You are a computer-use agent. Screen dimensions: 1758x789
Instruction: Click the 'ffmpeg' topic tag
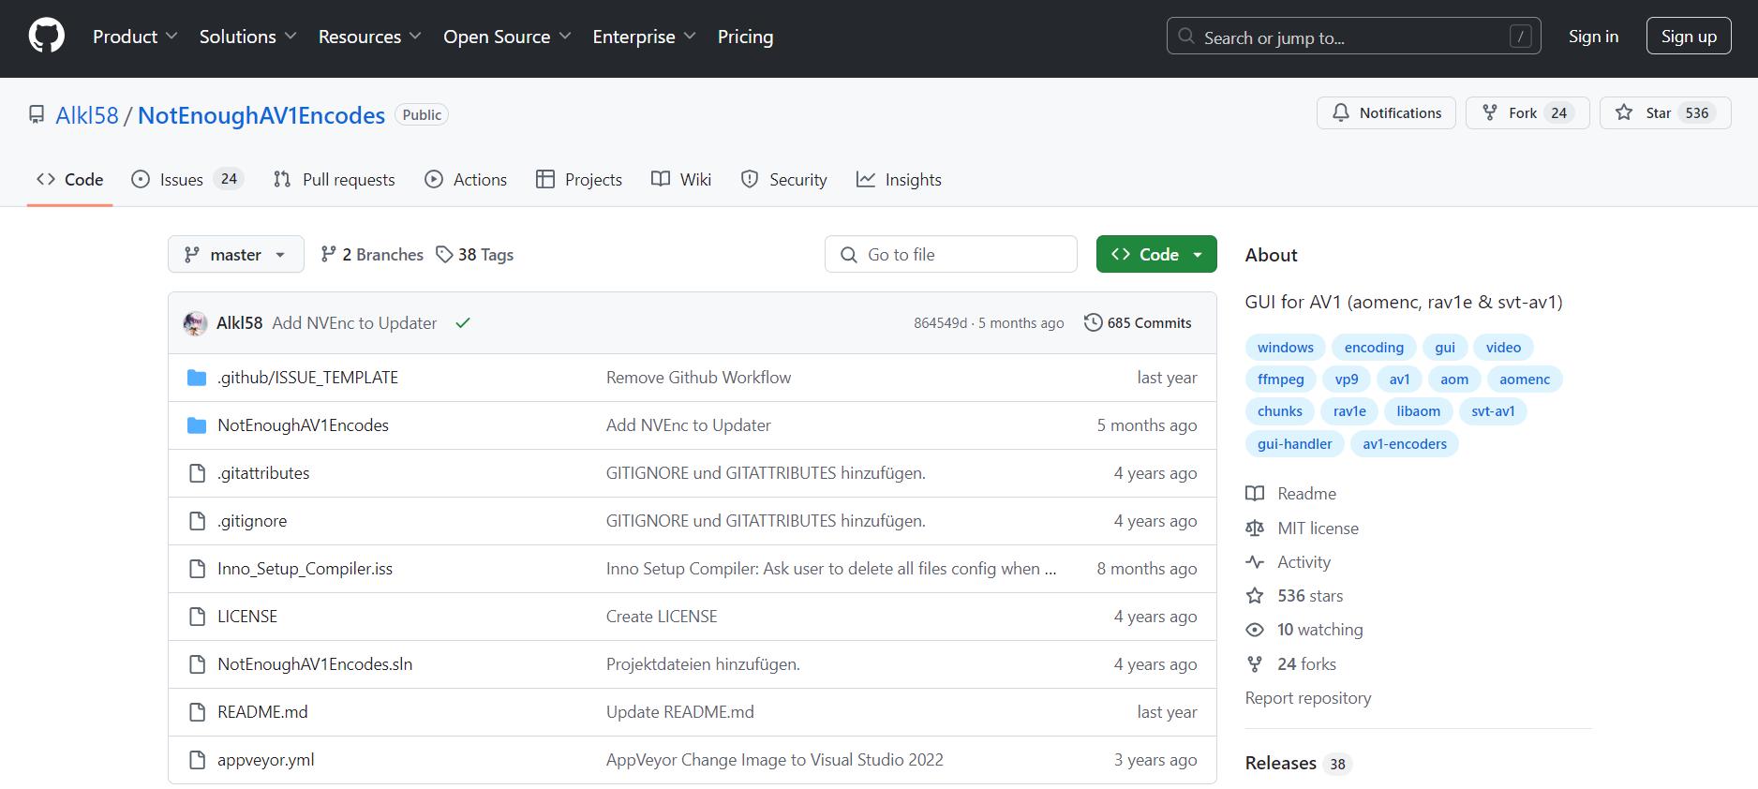[x=1281, y=380]
